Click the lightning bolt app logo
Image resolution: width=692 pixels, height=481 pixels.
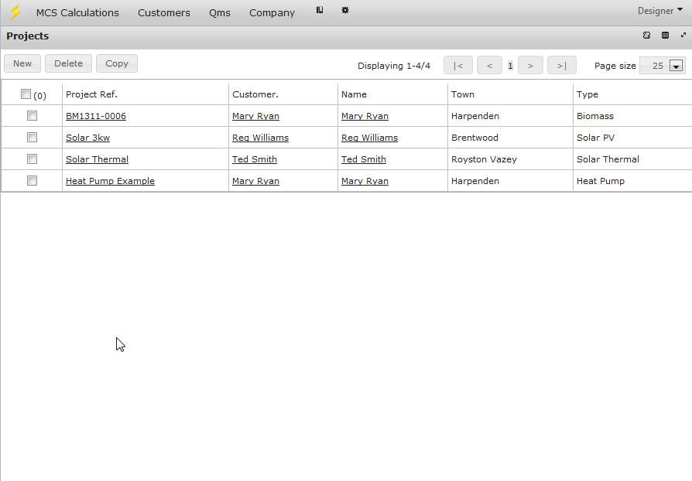(x=15, y=12)
